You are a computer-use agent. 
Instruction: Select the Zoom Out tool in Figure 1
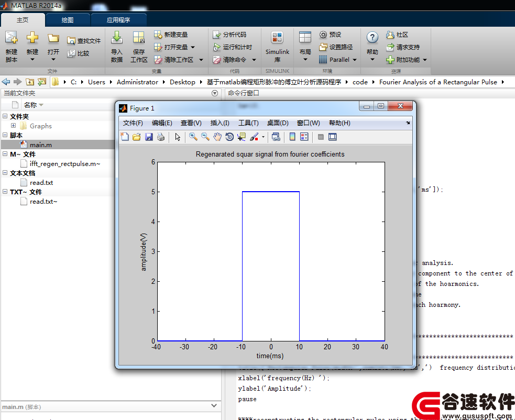205,137
